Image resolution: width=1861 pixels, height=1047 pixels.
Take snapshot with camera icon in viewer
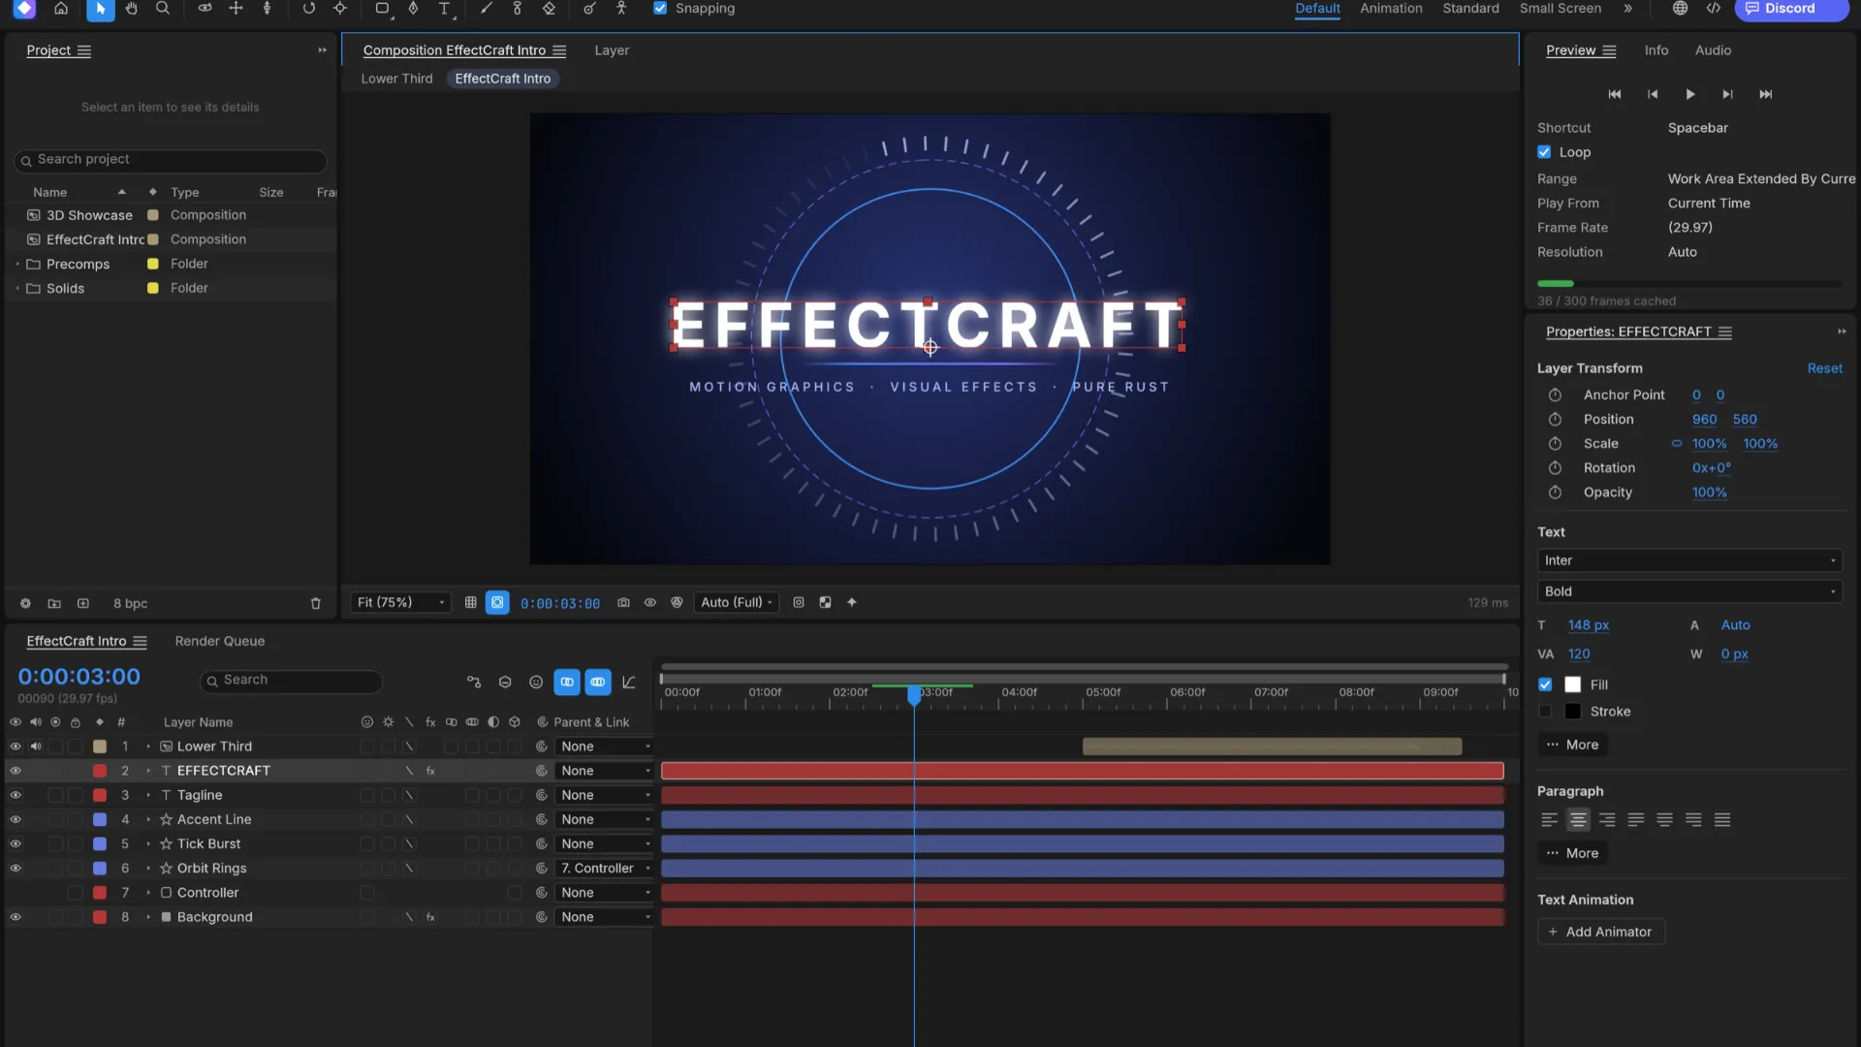click(x=623, y=602)
